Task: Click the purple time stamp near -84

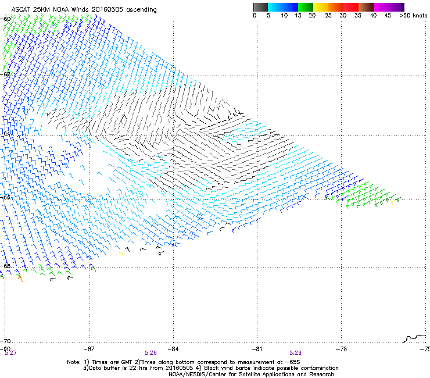Action: (x=151, y=353)
